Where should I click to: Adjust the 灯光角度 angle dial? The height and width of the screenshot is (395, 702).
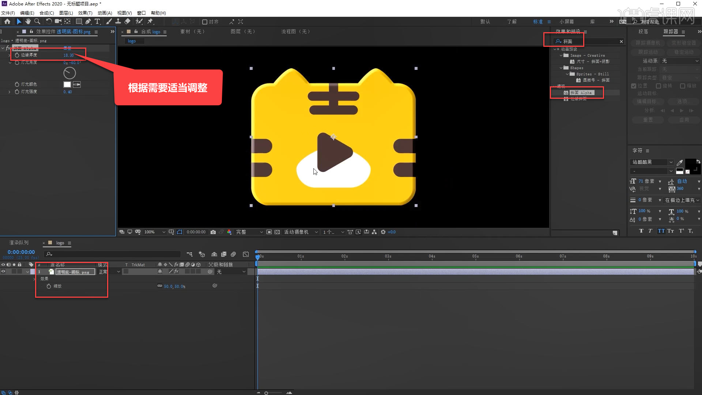coord(69,73)
